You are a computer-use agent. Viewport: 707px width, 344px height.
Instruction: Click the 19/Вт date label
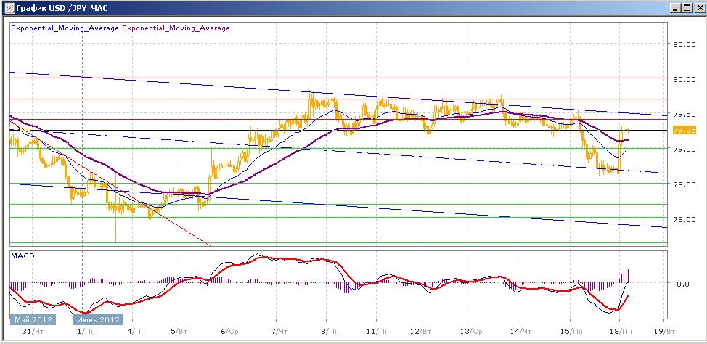(x=664, y=332)
